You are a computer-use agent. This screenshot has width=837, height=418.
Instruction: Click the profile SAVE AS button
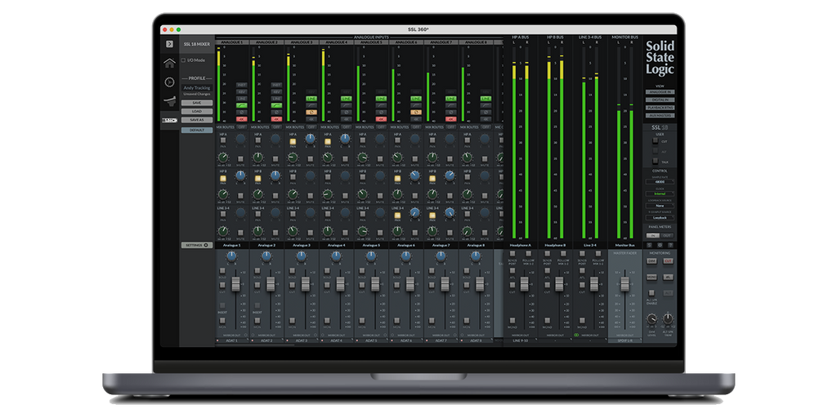point(196,120)
